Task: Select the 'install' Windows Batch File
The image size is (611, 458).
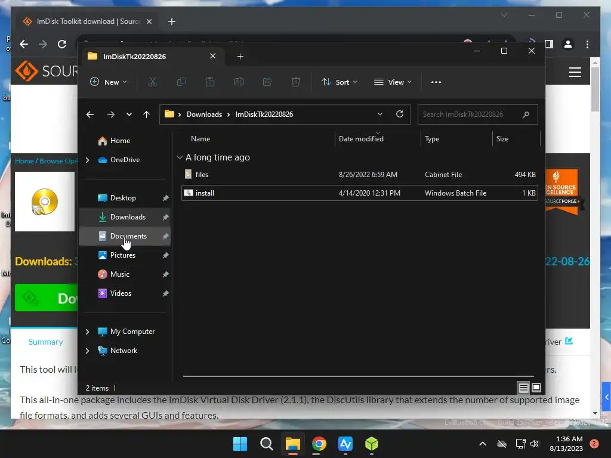Action: pyautogui.click(x=360, y=193)
